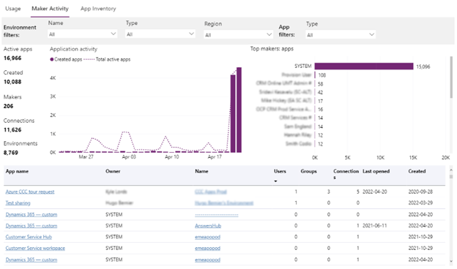Expand the environment Type filter dropdown
Image resolution: width=457 pixels, height=269 pixels.
click(160, 34)
